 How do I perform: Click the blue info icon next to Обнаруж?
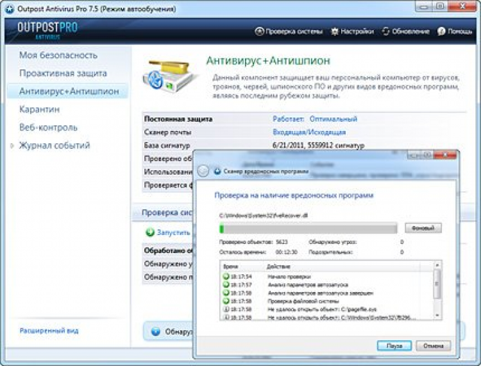[x=156, y=331]
